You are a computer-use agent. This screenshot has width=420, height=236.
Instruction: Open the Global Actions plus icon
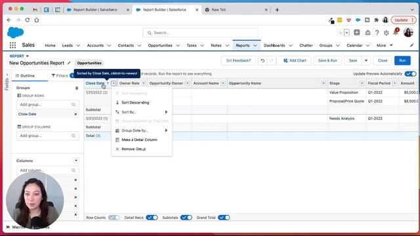tap(357, 33)
